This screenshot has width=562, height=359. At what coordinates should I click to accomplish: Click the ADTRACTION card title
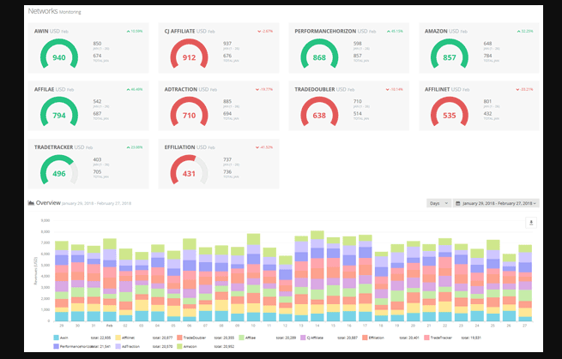click(181, 89)
